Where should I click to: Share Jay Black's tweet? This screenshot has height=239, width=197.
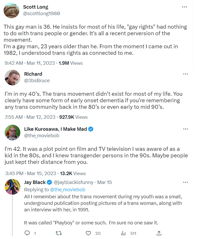tap(159, 233)
